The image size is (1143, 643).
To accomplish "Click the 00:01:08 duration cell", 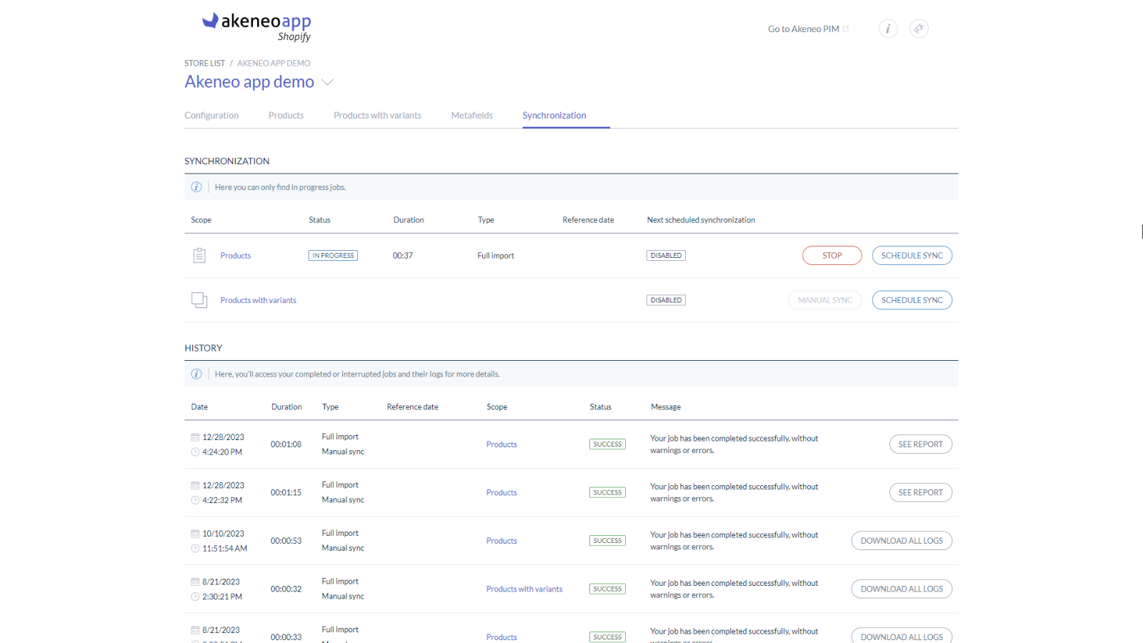I will pyautogui.click(x=286, y=444).
